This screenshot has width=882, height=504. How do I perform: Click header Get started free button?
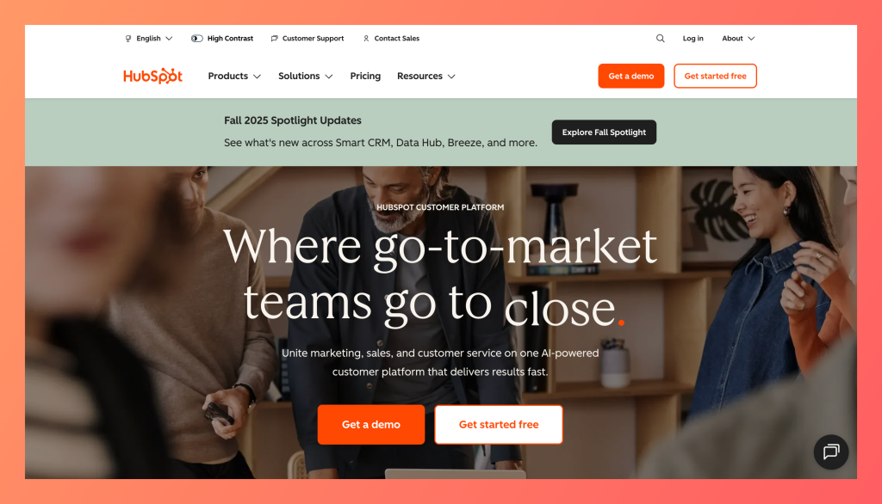716,76
